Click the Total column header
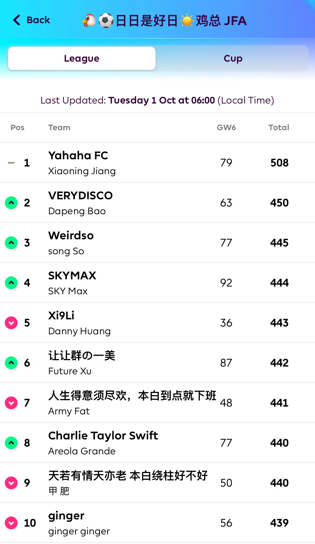315x544 pixels. [279, 128]
